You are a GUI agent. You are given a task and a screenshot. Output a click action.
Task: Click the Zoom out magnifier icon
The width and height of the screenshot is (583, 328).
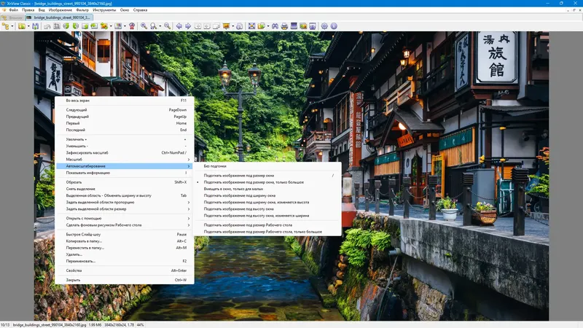(x=167, y=26)
